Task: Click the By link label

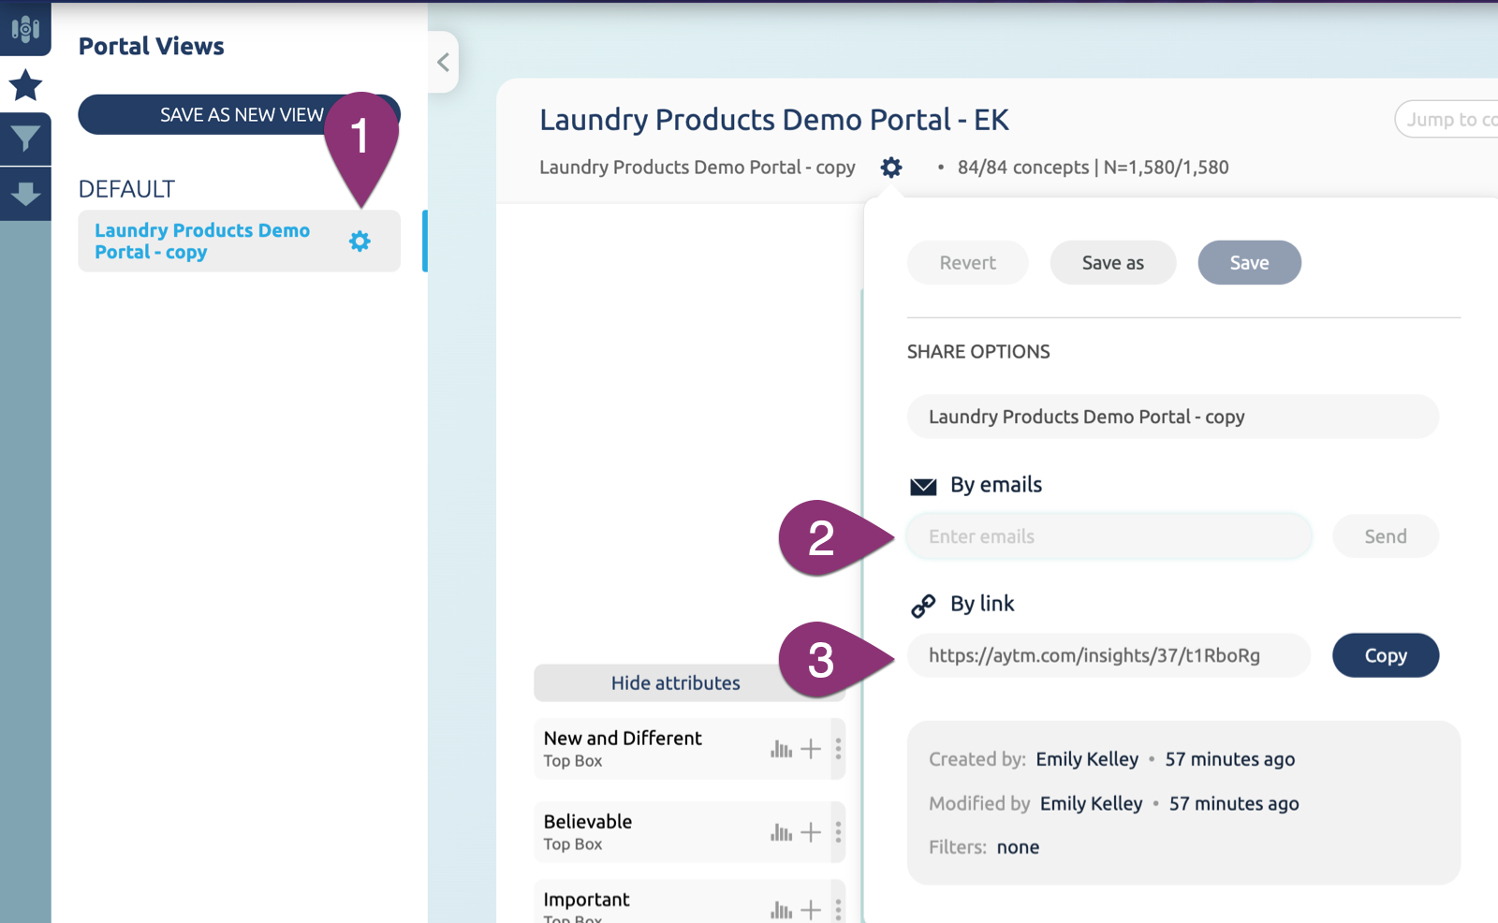Action: 982,604
